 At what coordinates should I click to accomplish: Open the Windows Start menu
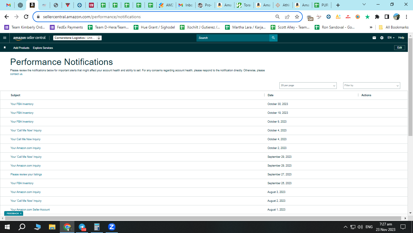[7, 227]
